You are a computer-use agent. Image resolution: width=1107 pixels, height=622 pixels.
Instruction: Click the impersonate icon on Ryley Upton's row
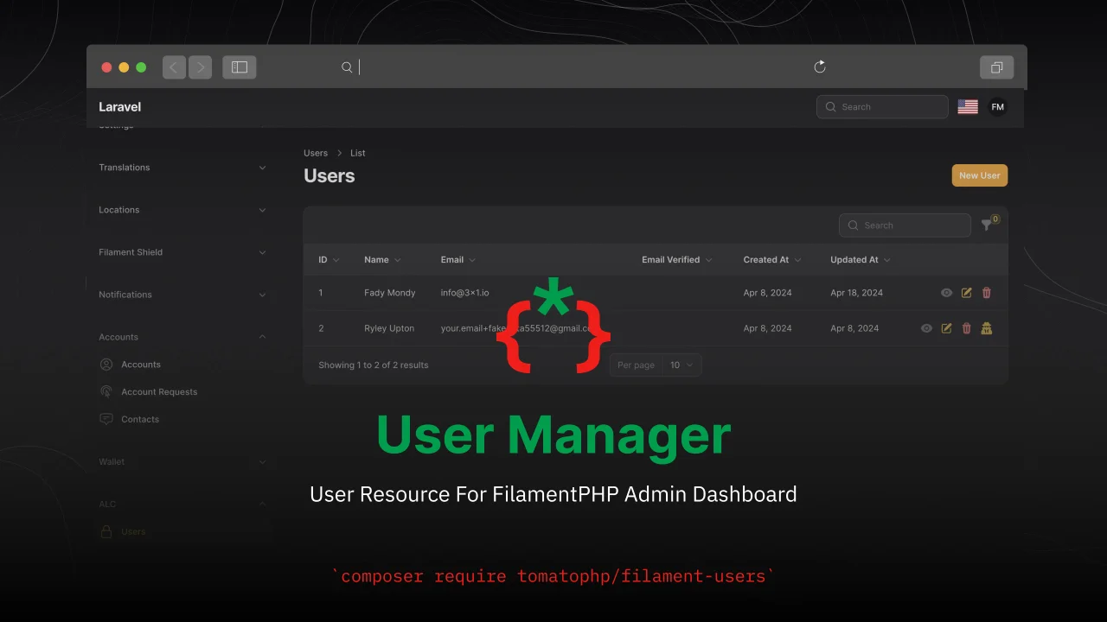pos(986,328)
